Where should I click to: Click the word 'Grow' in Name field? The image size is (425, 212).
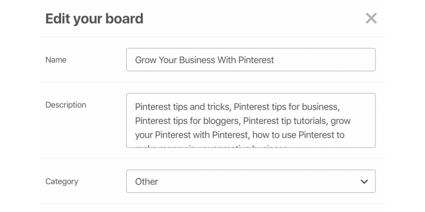point(146,60)
